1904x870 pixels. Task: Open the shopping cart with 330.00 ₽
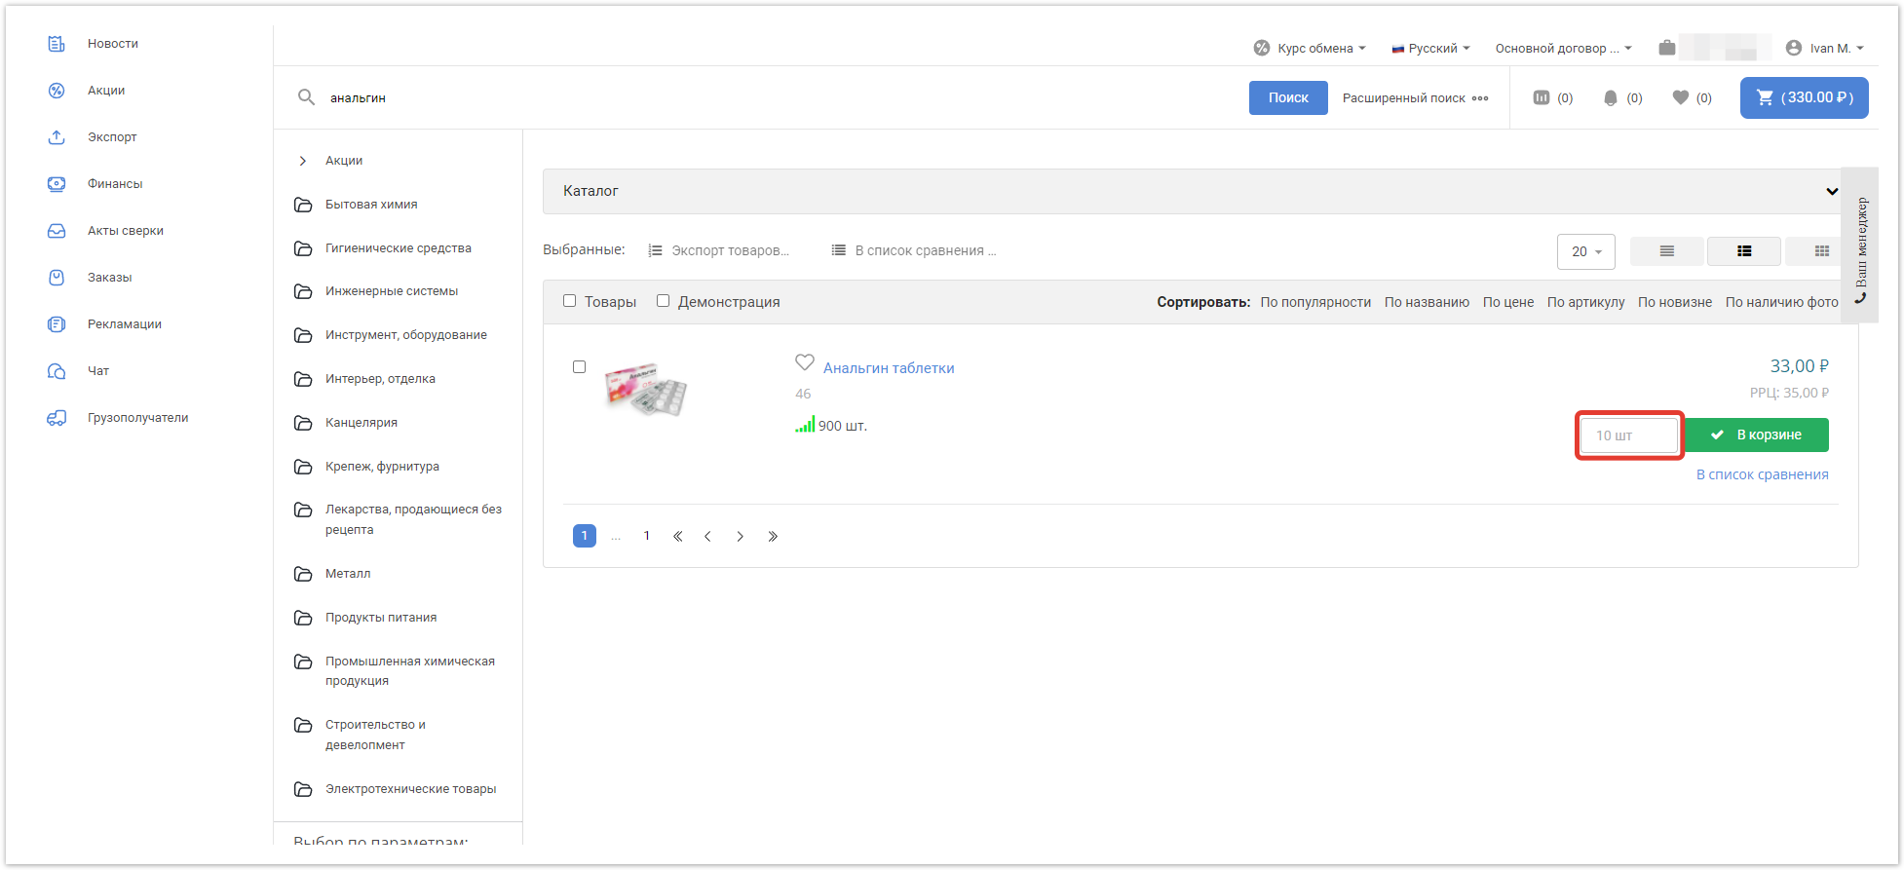1804,97
